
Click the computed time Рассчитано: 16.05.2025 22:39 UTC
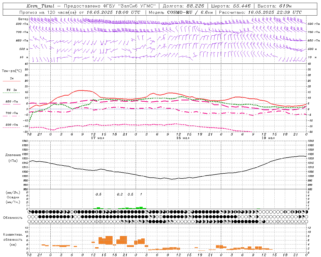point(260,12)
